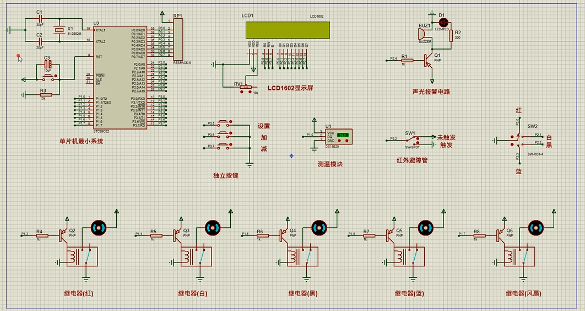Click the 单片机最小系统 label
The image size is (585, 311).
click(82, 142)
